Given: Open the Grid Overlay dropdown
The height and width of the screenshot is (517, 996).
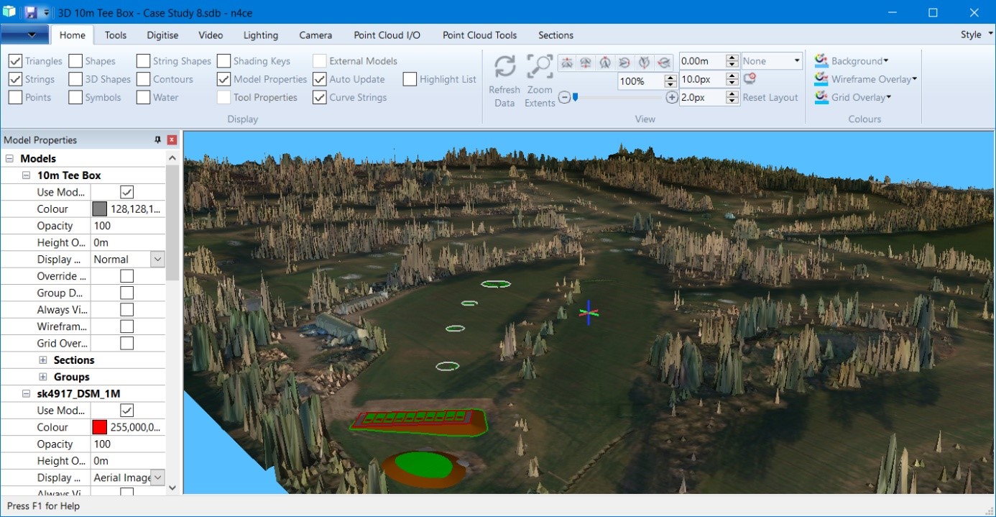Looking at the screenshot, I should pos(889,97).
